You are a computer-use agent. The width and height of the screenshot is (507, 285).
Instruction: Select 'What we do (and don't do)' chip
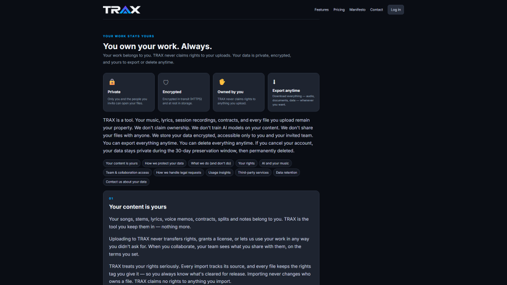click(x=211, y=163)
